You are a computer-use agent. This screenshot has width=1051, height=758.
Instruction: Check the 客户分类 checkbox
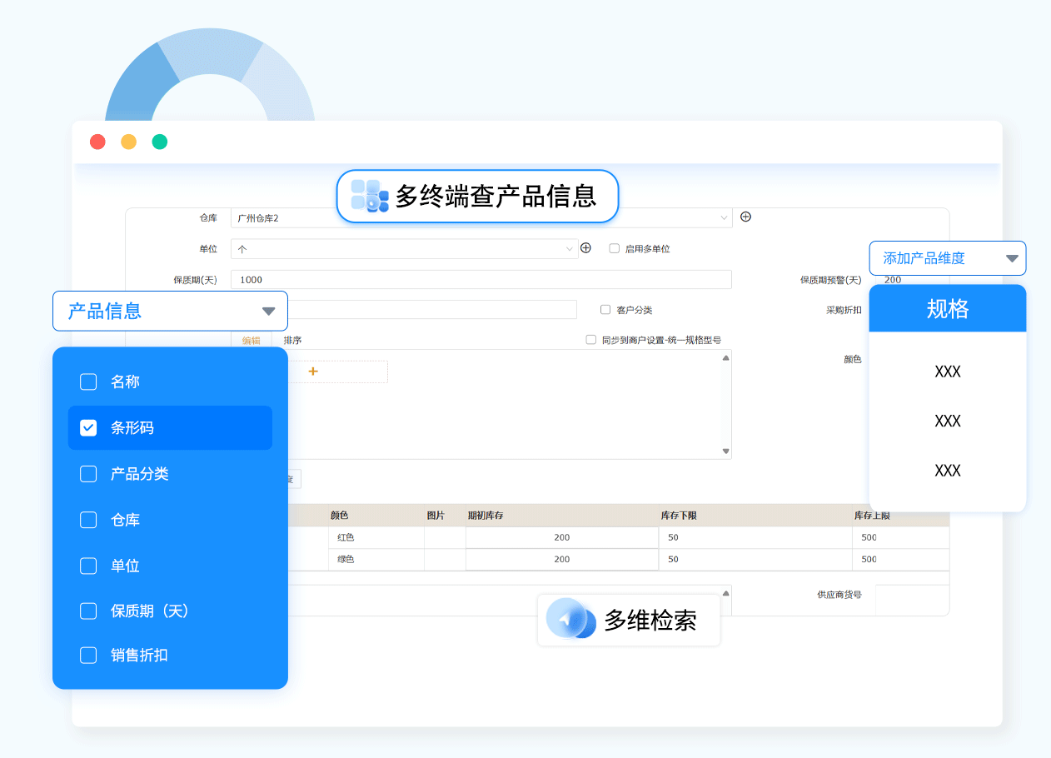point(605,310)
